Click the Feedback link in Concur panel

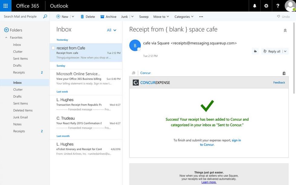[279, 82]
